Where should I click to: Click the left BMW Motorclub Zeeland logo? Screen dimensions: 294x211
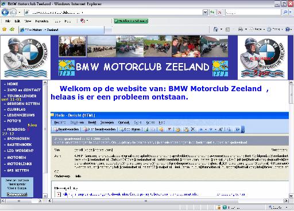(25, 57)
